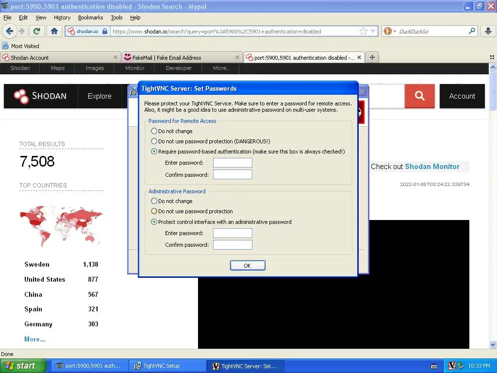The height and width of the screenshot is (373, 497).
Task: Open the Tools menu
Action: (x=116, y=17)
